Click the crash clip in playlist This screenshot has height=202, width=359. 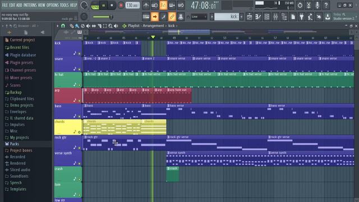173,175
